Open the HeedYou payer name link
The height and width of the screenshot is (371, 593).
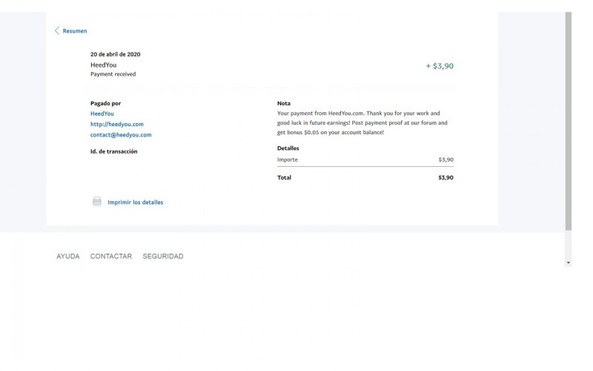[102, 114]
